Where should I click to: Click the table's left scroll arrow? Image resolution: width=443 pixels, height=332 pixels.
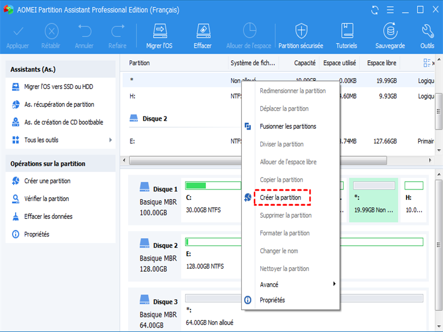[124, 160]
